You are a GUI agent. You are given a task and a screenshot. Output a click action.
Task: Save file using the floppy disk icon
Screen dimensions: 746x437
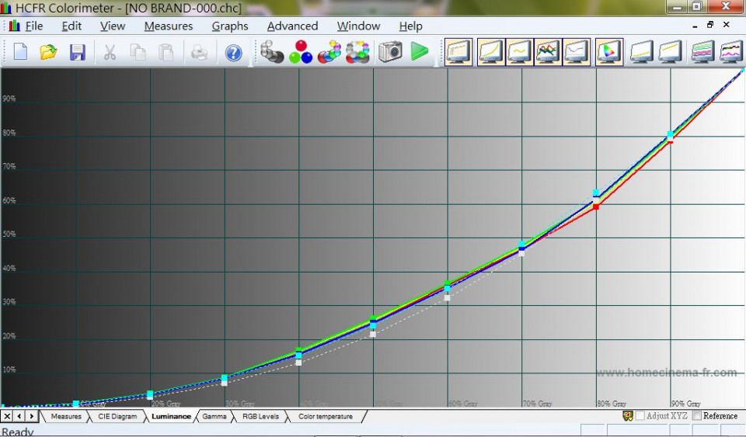[x=77, y=52]
